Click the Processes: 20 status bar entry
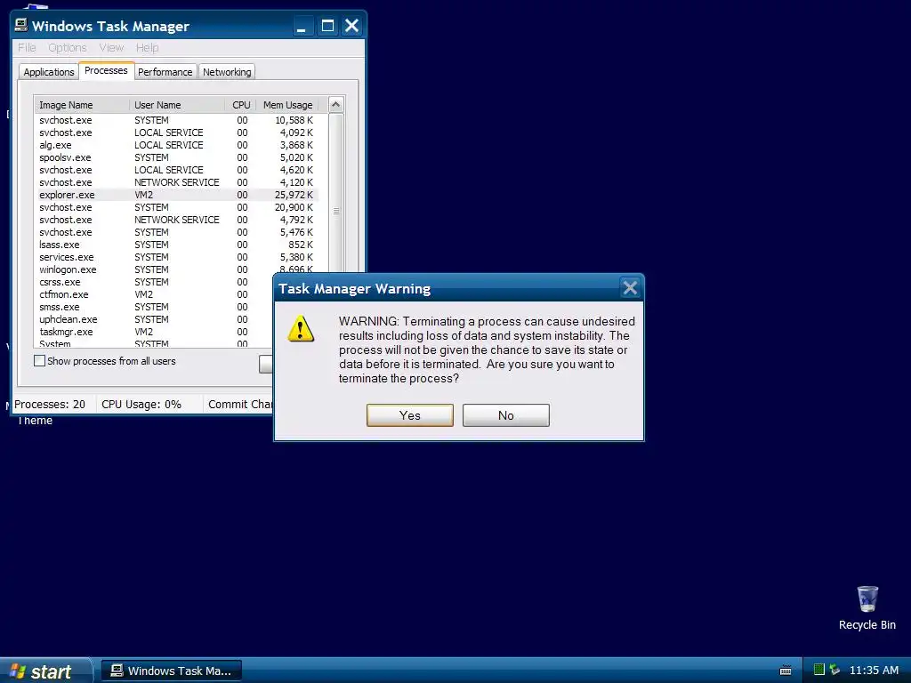Viewport: 911px width, 683px height. coord(50,405)
